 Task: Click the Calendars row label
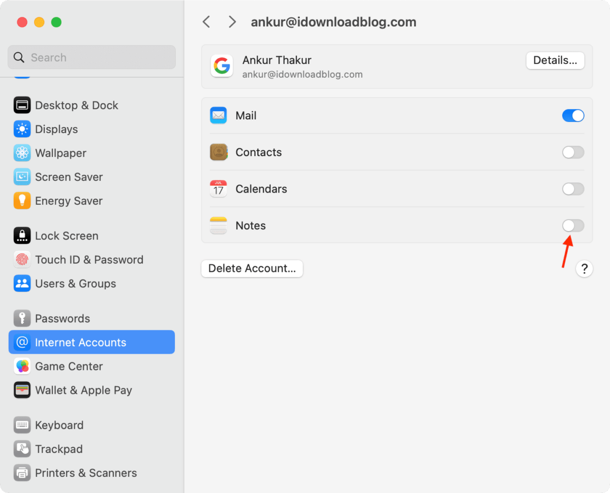tap(261, 189)
